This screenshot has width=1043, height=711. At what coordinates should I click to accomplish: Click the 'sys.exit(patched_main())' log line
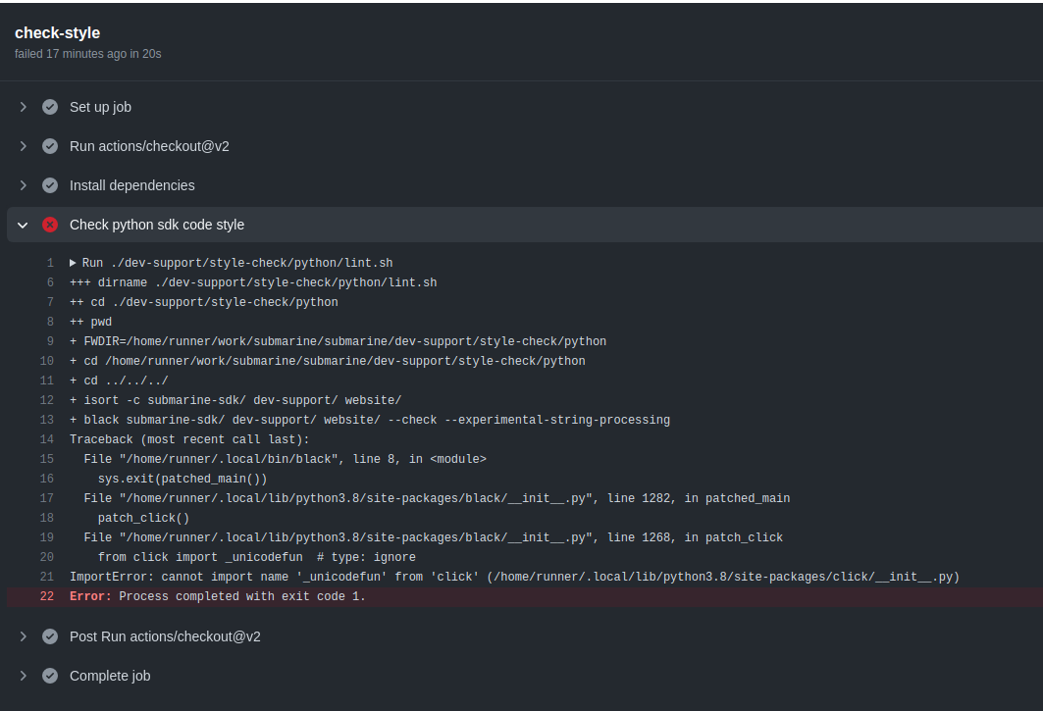pos(183,479)
